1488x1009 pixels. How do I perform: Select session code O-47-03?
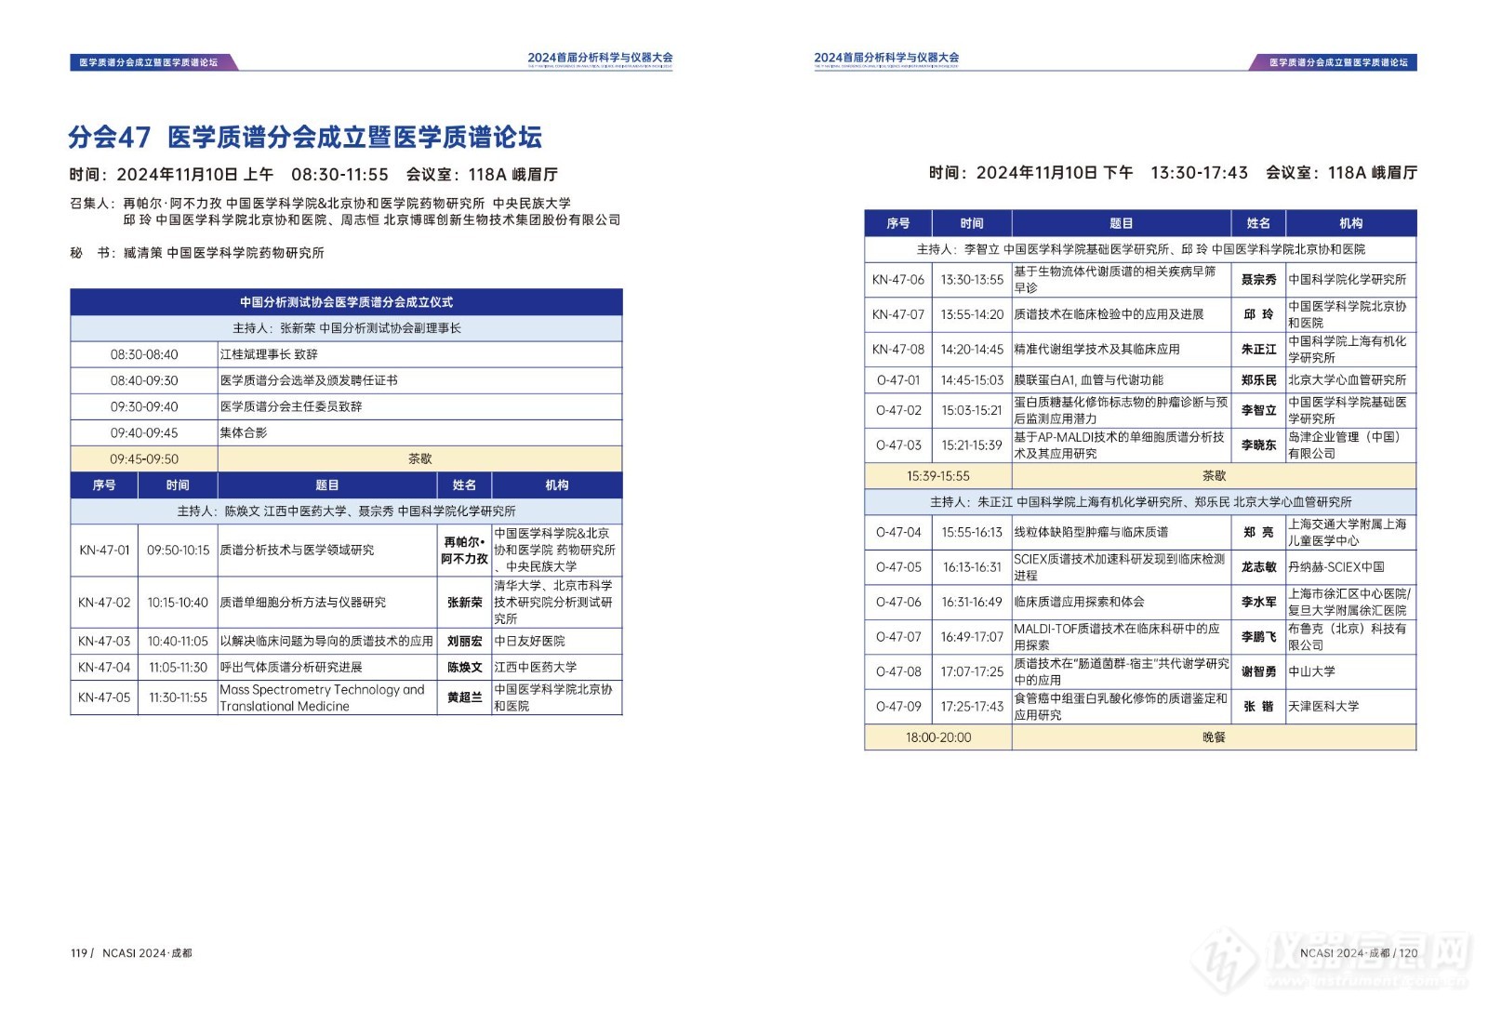(x=898, y=445)
